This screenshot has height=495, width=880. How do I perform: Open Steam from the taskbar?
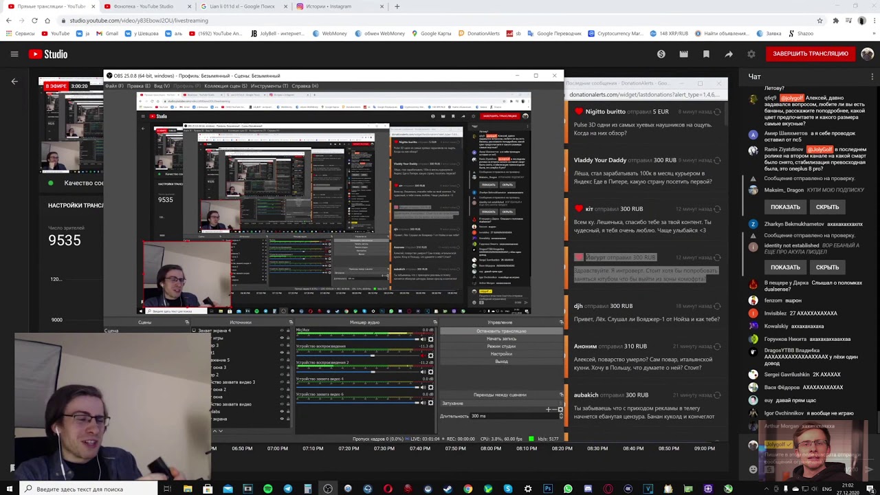pos(448,489)
